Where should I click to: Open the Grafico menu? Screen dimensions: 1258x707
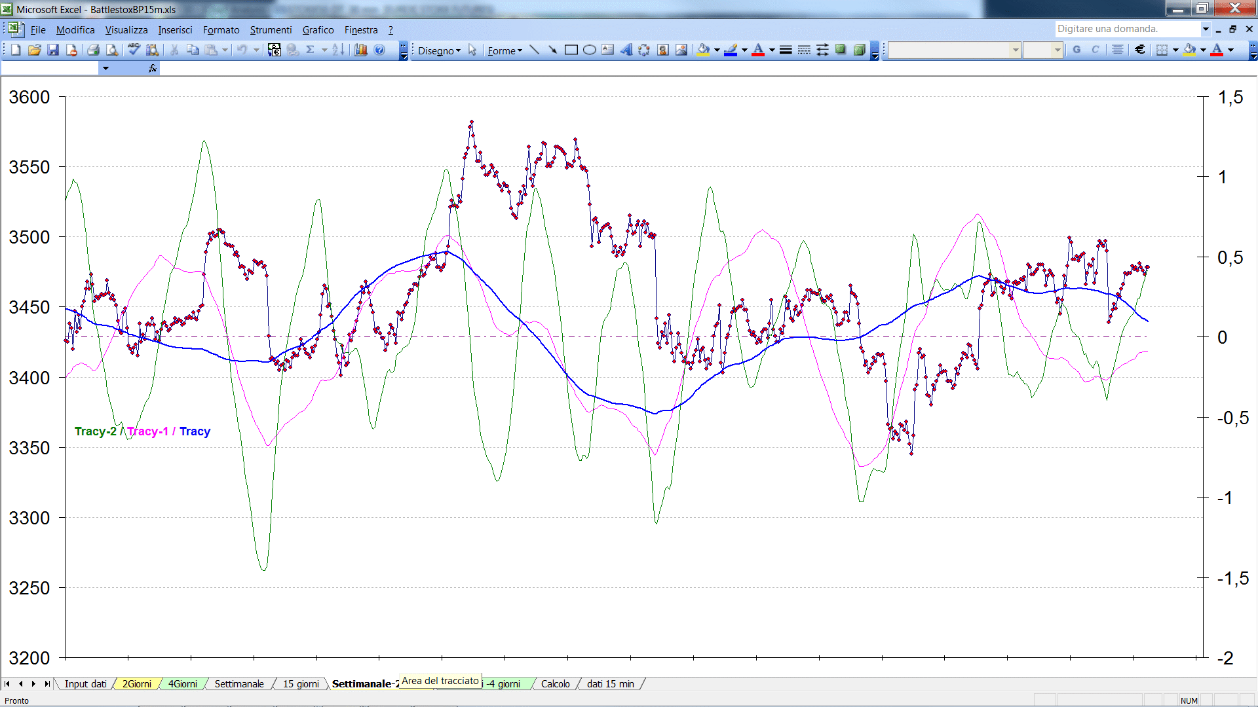pos(318,29)
